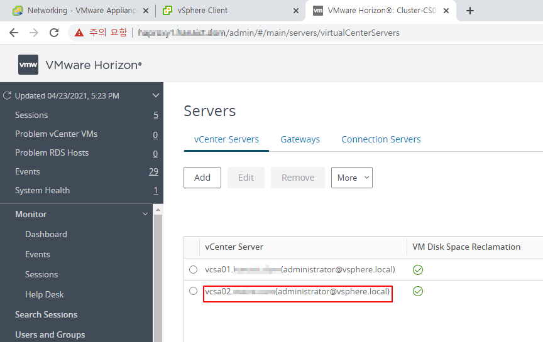543x342 pixels.
Task: Click the Remove button
Action: 298,178
